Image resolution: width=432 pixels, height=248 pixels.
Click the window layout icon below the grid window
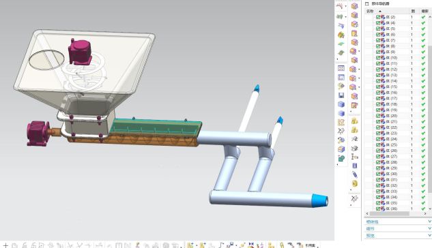(341, 77)
